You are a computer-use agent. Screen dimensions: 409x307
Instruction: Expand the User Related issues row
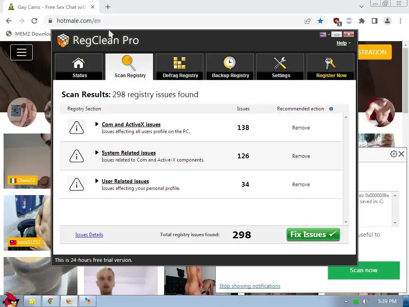97,181
